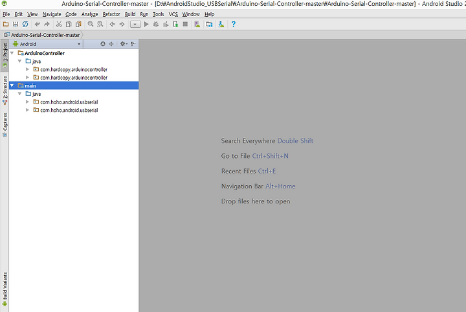Screen dimensions: 466x312
Task: Open the Window menu
Action: 191,14
